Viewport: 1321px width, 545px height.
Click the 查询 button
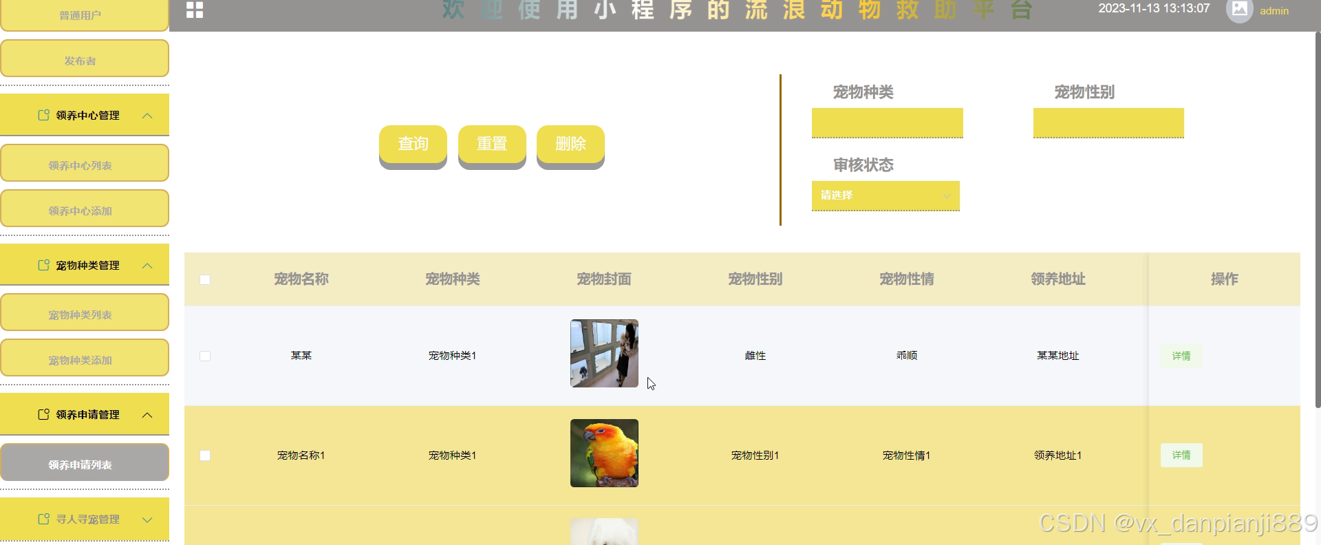pos(413,145)
